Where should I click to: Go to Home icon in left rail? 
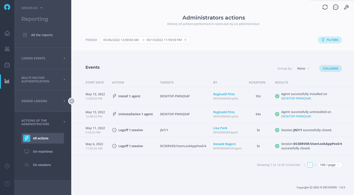7,33
